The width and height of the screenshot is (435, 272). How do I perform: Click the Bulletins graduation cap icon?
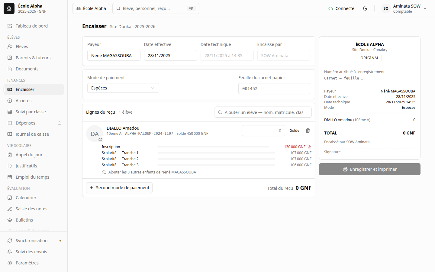pyautogui.click(x=10, y=220)
